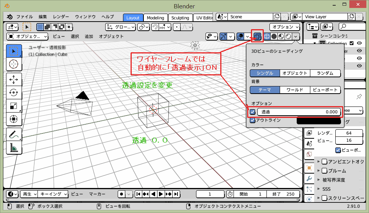Switch to the Sculpting workspace tab
369x213 pixels.
(x=180, y=18)
